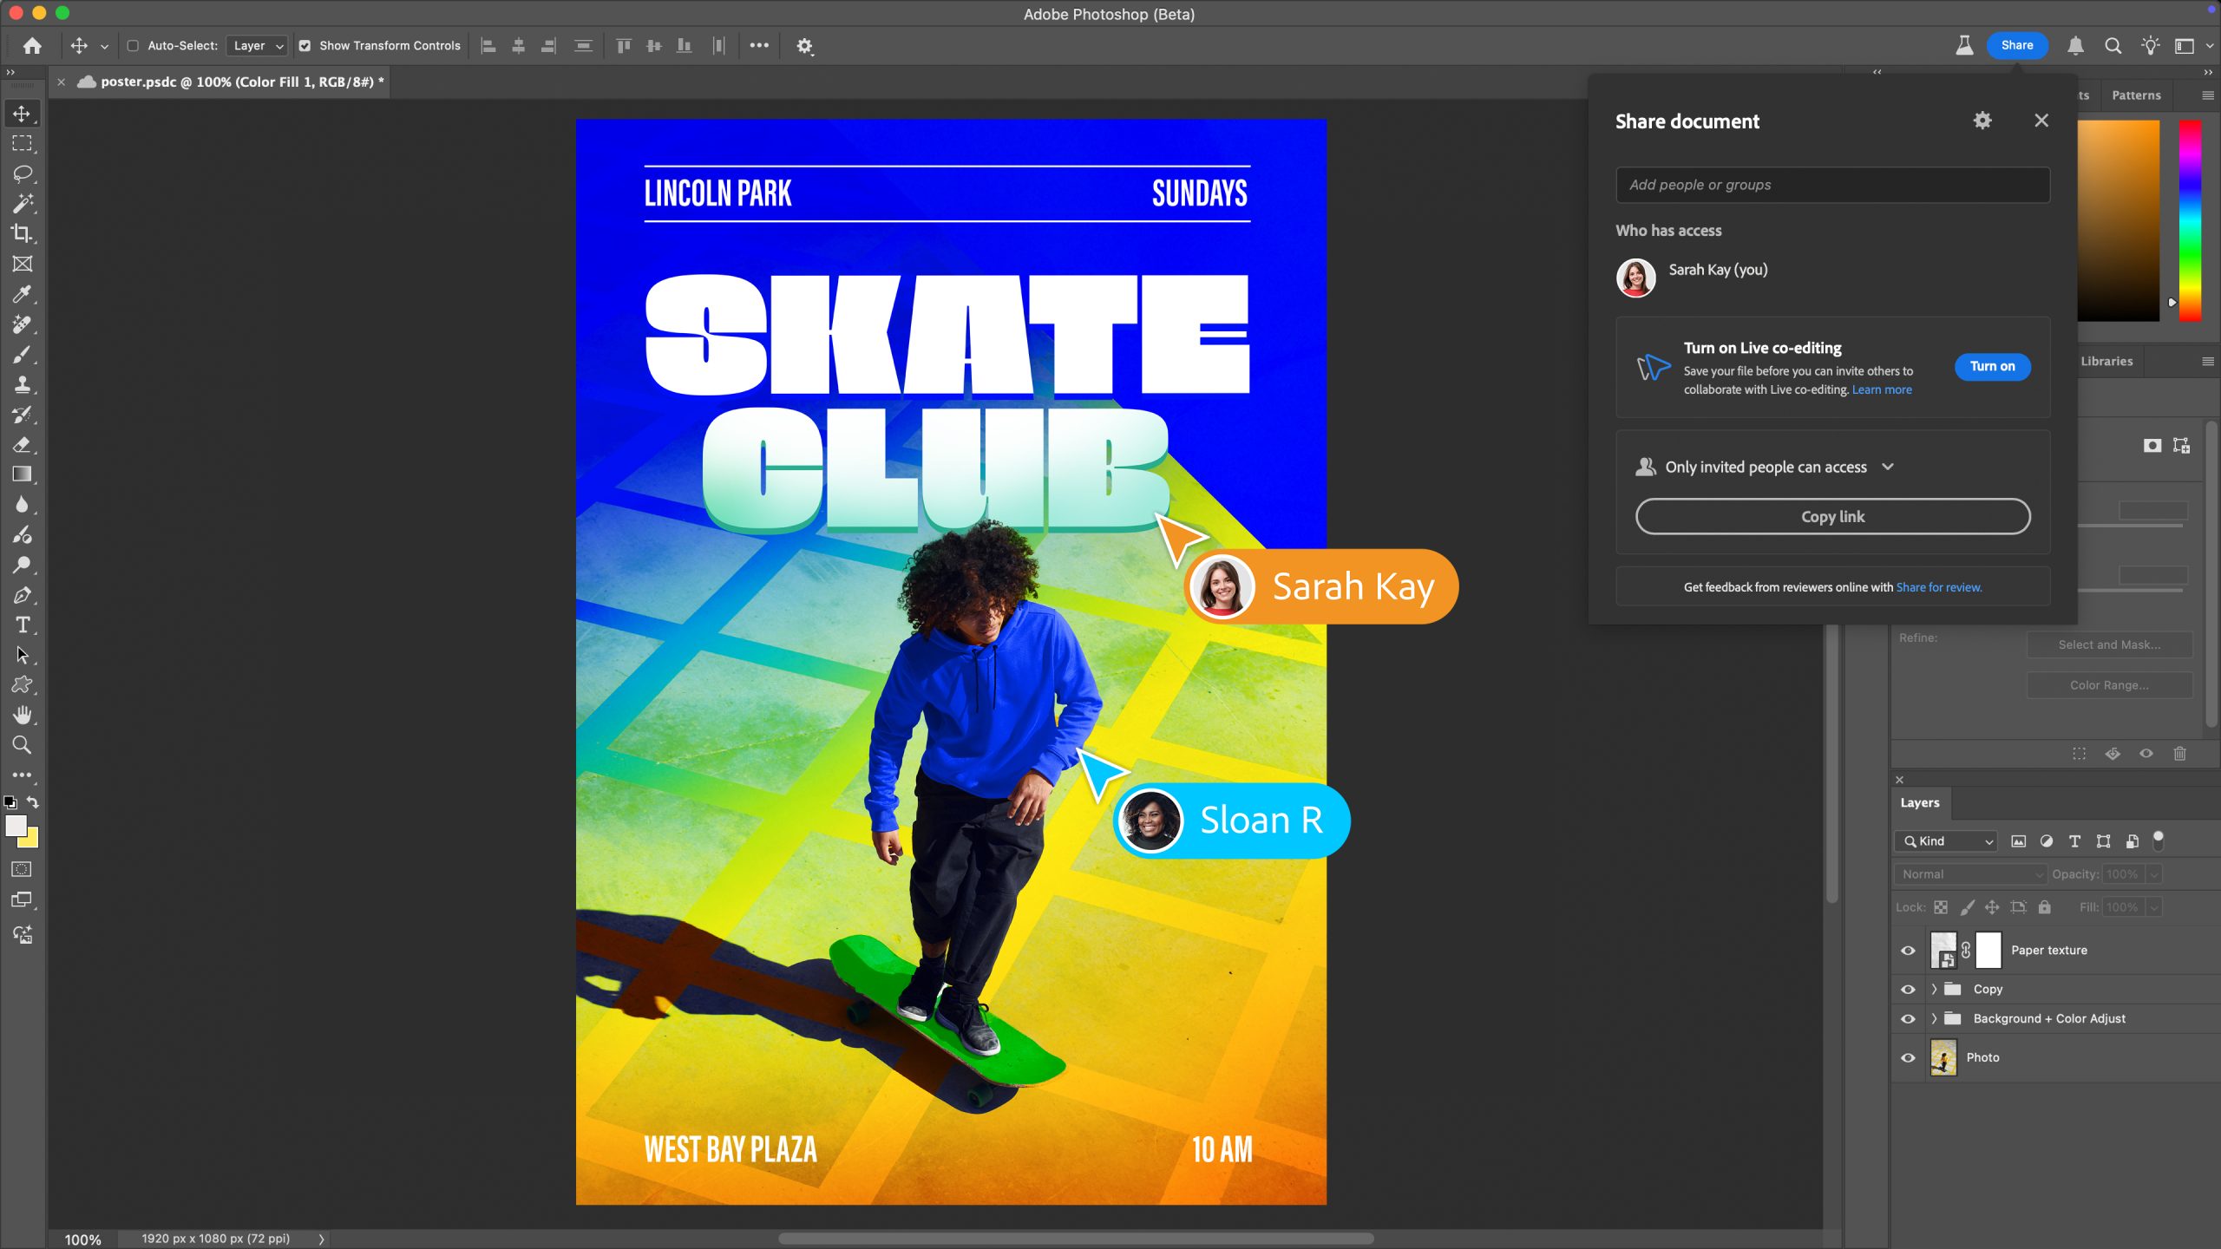This screenshot has width=2221, height=1249.
Task: Click the Add people or groups input field
Action: pos(1833,183)
